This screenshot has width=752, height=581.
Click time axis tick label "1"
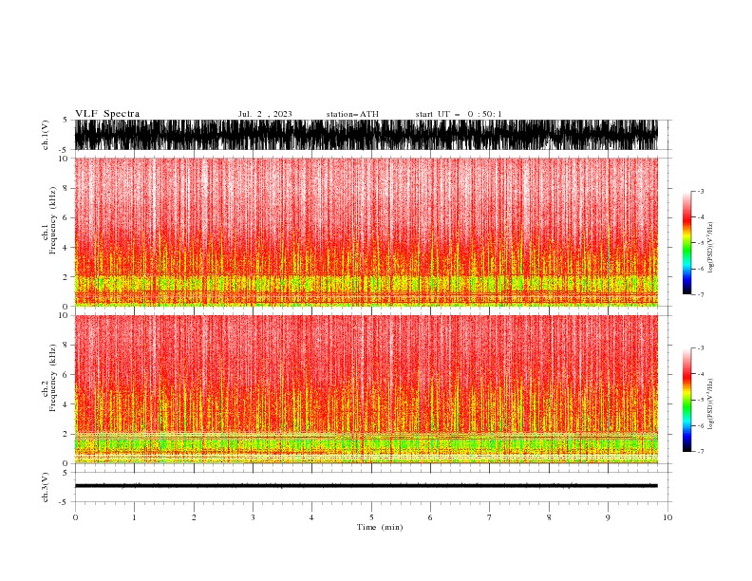point(134,517)
